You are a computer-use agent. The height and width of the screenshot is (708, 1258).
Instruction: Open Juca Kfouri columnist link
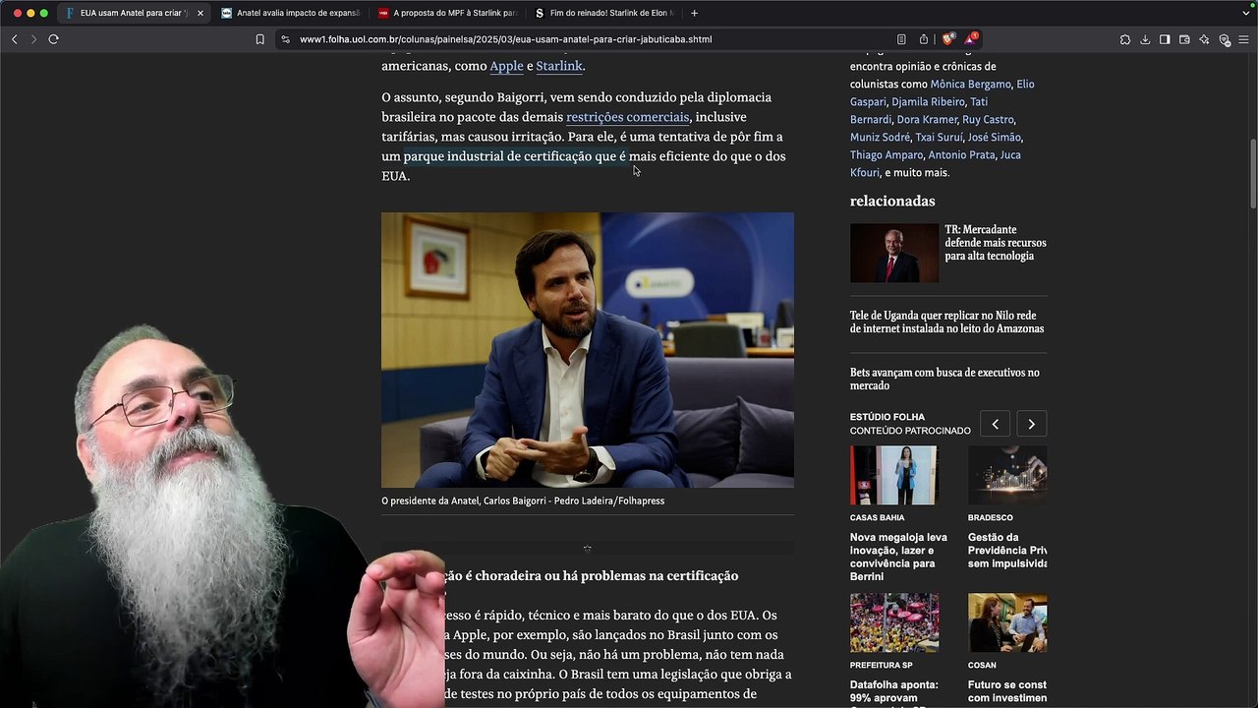click(936, 164)
